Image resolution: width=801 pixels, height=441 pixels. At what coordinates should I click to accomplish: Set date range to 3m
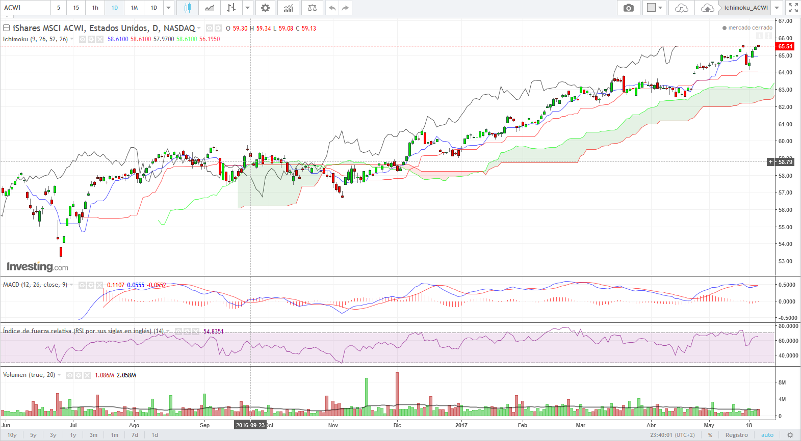point(93,435)
